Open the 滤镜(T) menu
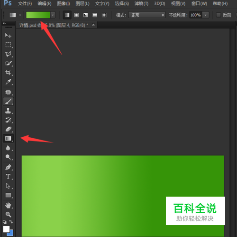237x237 pixels. [141, 3]
